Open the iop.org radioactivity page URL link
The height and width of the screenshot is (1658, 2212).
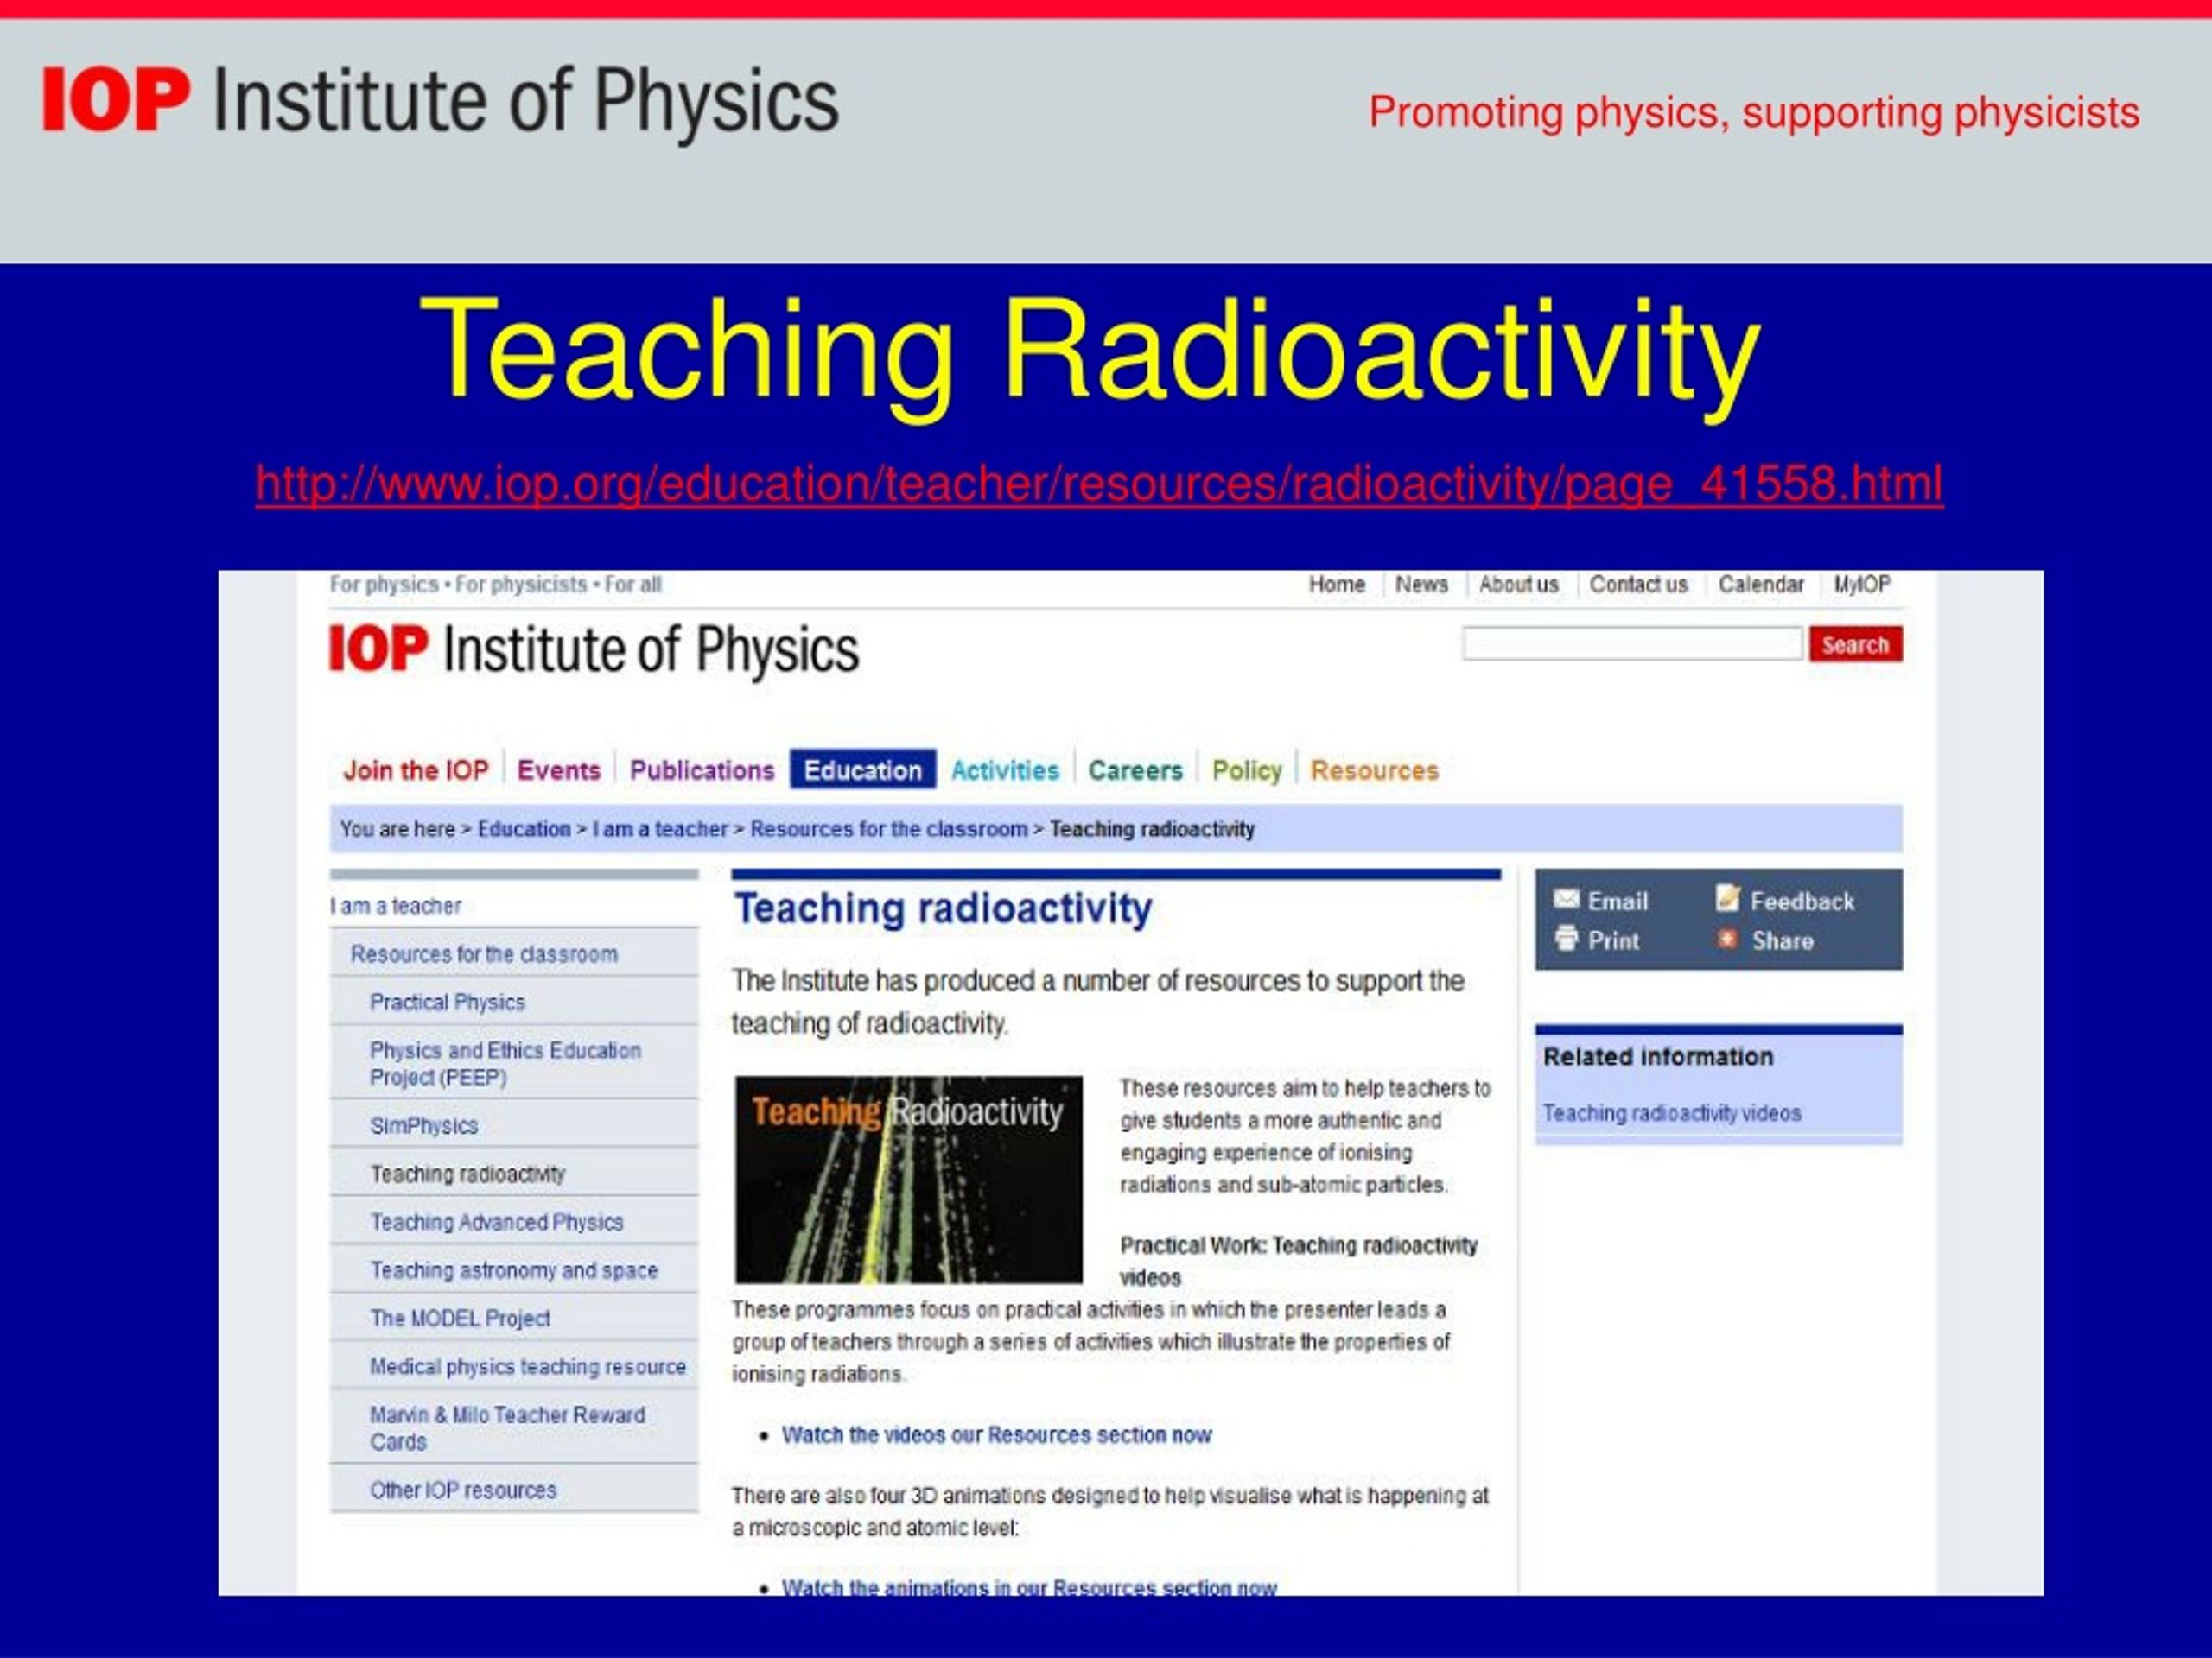(1099, 484)
